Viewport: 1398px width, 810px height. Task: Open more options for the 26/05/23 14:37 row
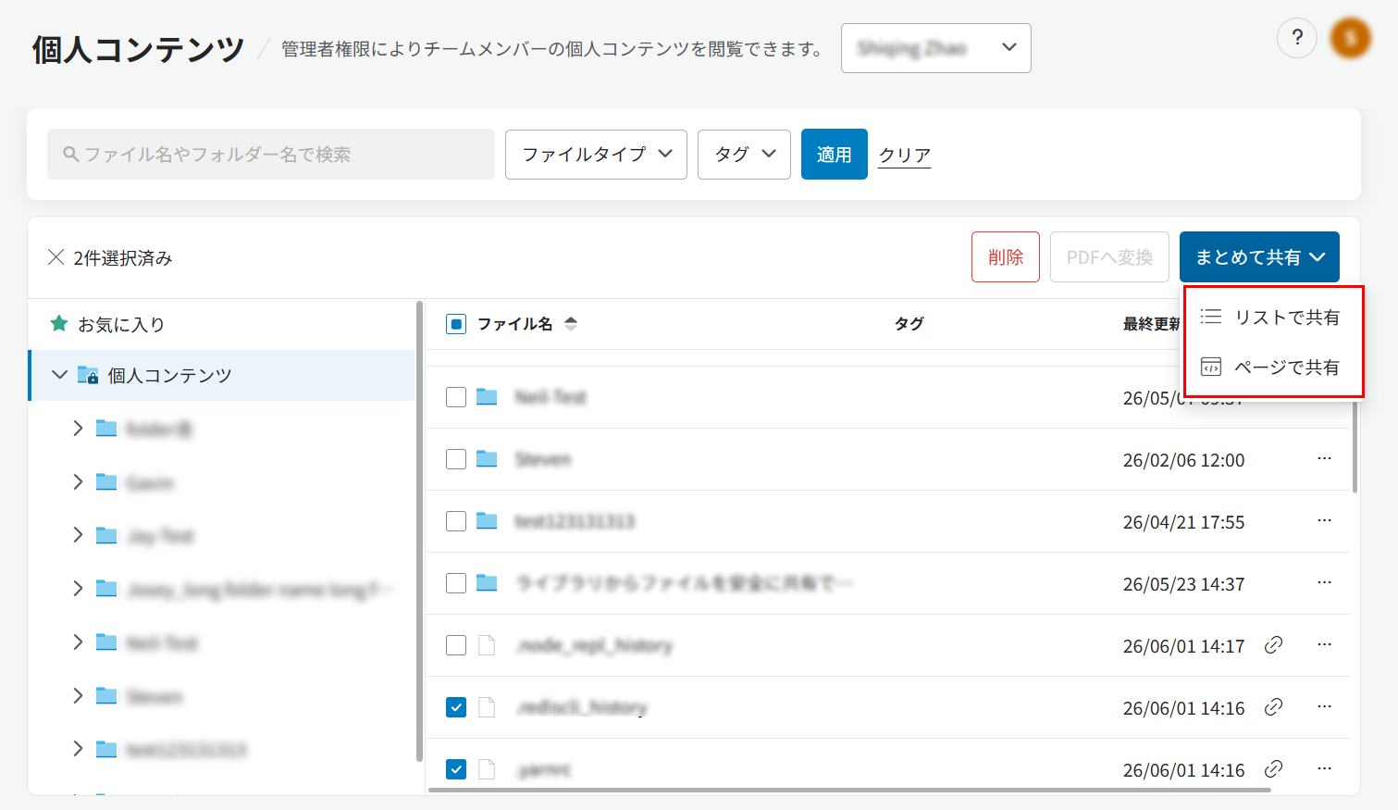tap(1324, 583)
